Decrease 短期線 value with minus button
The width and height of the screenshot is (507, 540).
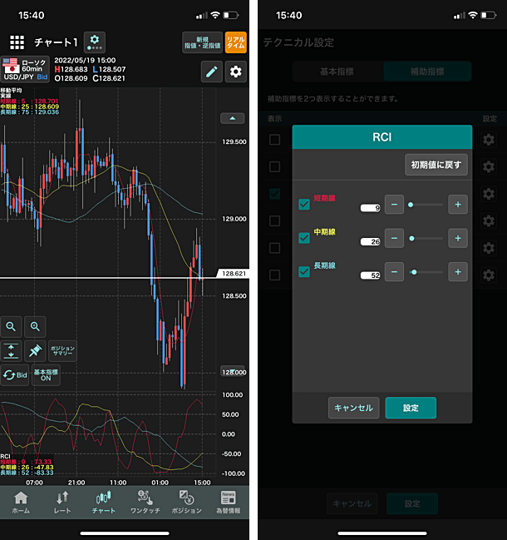(394, 204)
